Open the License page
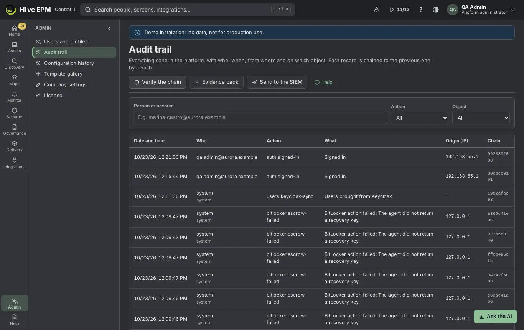Viewport: 524px width, 330px height. click(74, 95)
